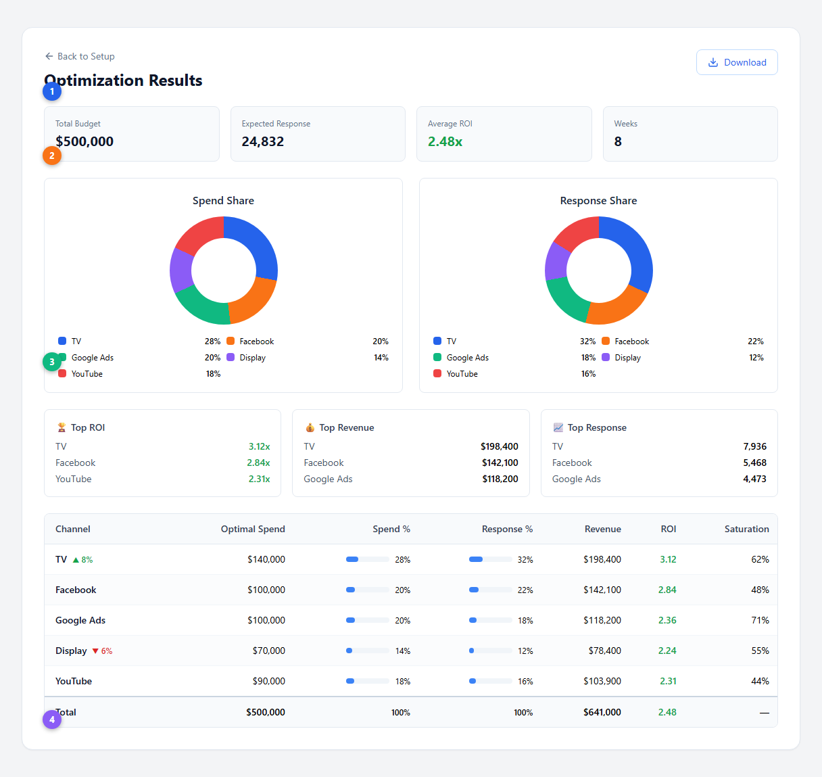This screenshot has width=822, height=777.
Task: Click the YouTube row's 16% response bar
Action: tap(490, 681)
